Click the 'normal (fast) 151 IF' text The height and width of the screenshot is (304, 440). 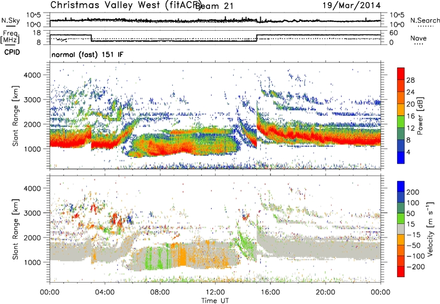click(x=87, y=54)
